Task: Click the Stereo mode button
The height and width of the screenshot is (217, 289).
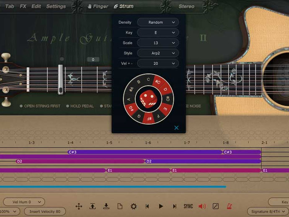Action: [186, 6]
